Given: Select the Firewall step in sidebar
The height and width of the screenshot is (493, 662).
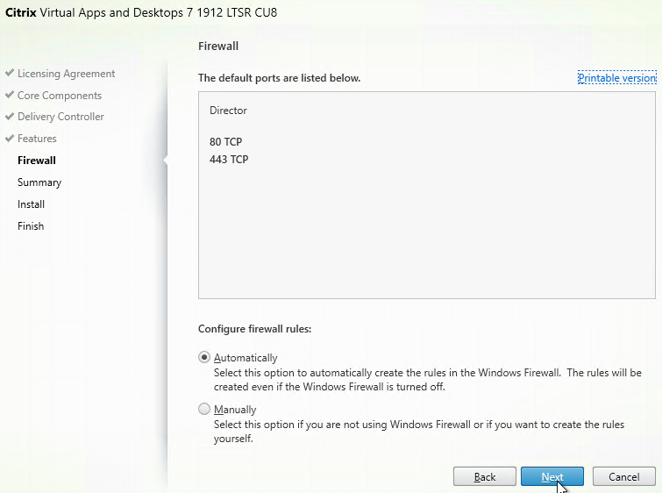Looking at the screenshot, I should click(37, 161).
